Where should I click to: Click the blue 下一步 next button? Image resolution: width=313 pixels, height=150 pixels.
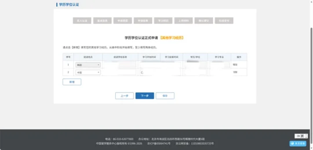pos(145,96)
